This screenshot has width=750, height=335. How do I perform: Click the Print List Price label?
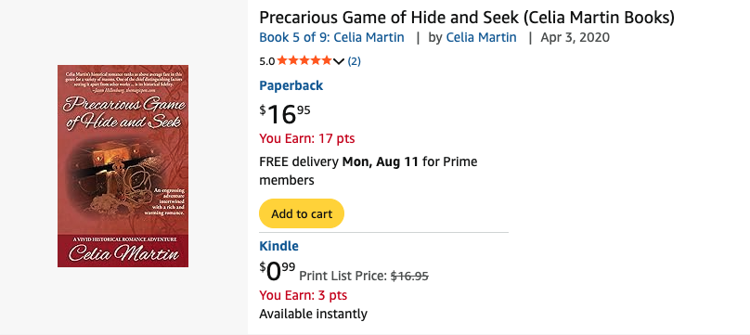pos(343,276)
